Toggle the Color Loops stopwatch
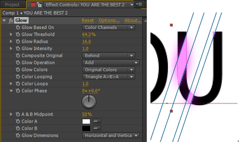Viewport: 239px width, 142px height. (x=18, y=84)
